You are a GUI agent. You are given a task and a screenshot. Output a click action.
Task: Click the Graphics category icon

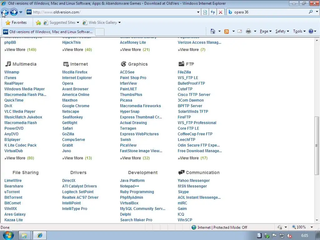click(123, 64)
